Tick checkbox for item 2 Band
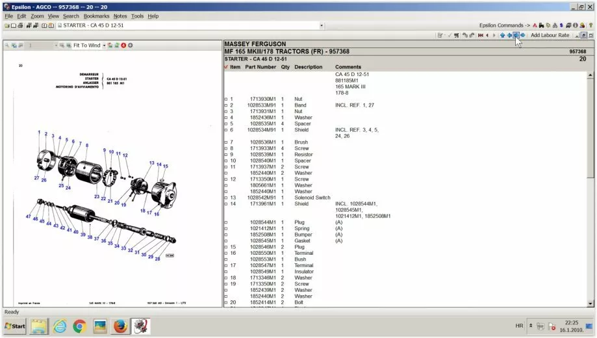Image resolution: width=597 pixels, height=338 pixels. (226, 105)
